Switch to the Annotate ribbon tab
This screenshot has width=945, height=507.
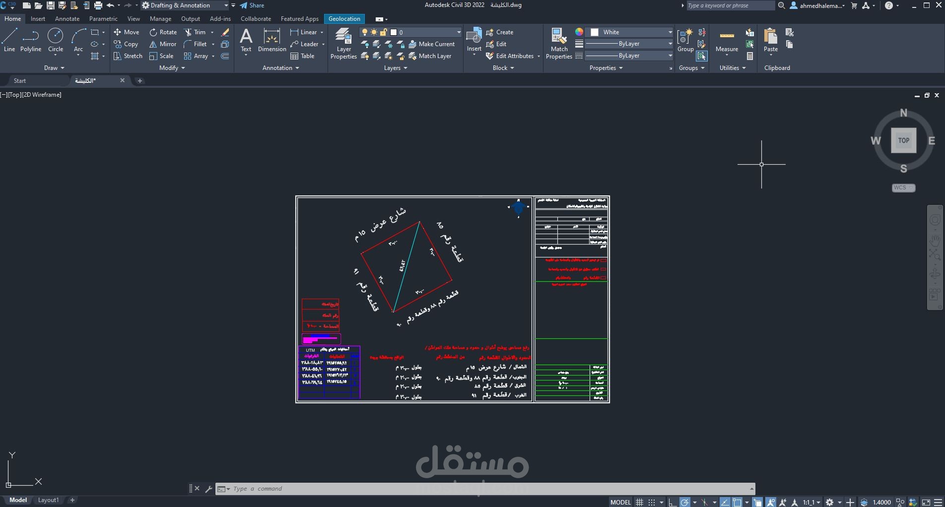[67, 18]
